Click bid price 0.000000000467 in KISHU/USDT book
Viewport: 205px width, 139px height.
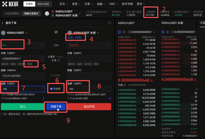(x=127, y=90)
